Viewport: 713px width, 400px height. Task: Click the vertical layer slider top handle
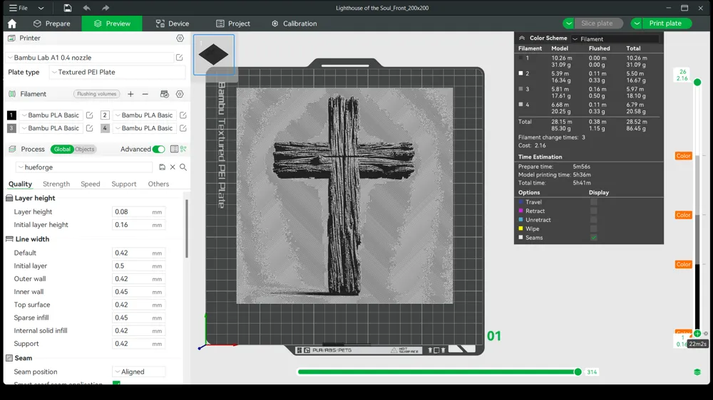(697, 82)
